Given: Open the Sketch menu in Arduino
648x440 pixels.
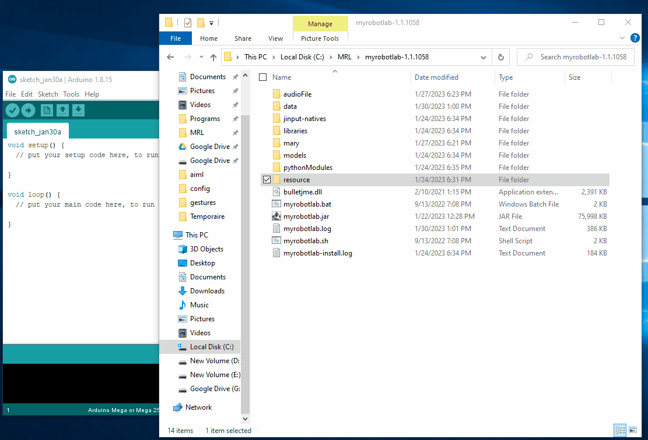Looking at the screenshot, I should [48, 94].
